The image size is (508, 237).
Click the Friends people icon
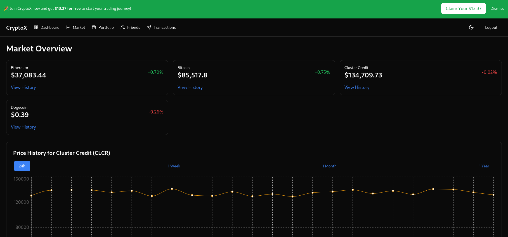(123, 27)
